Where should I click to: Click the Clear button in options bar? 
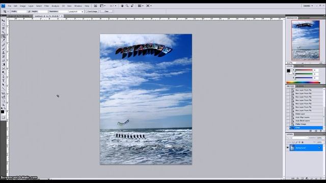tap(106, 11)
